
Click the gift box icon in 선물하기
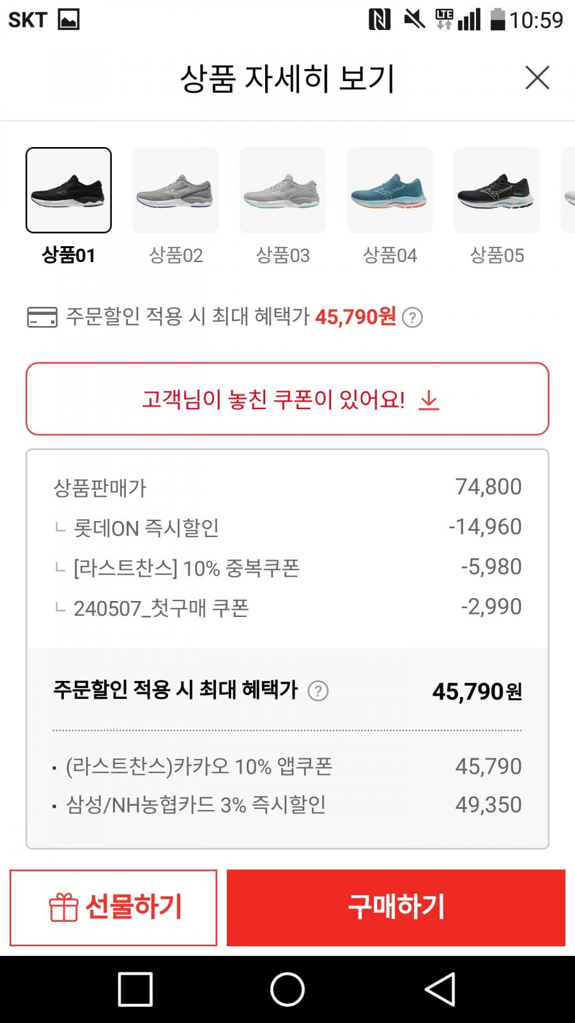(63, 907)
